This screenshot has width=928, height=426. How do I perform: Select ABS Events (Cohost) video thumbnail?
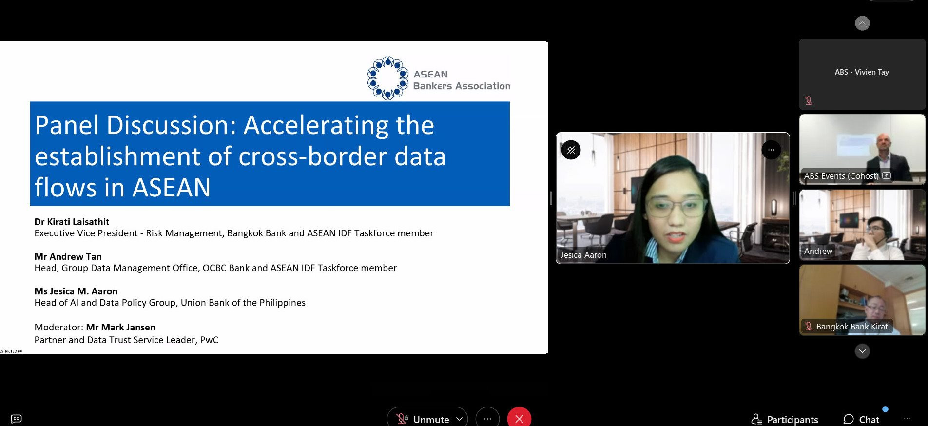tap(862, 149)
